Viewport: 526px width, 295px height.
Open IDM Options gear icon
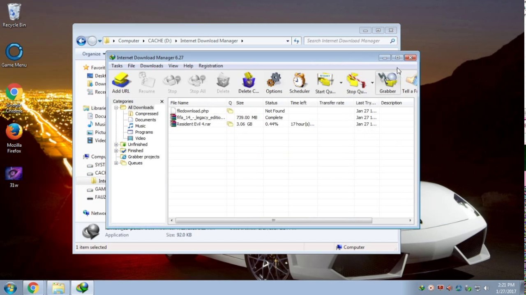point(274,84)
